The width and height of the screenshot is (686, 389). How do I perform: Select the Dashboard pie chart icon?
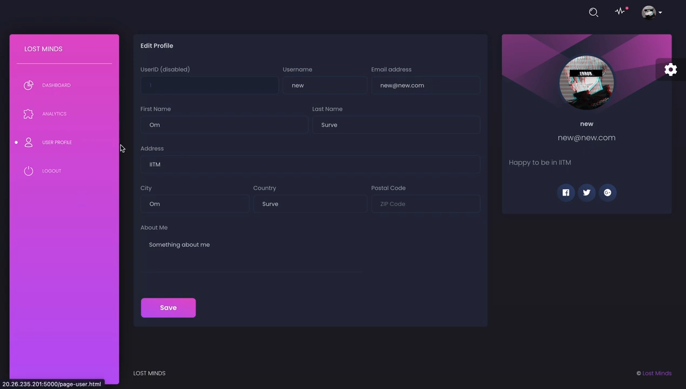pyautogui.click(x=28, y=85)
